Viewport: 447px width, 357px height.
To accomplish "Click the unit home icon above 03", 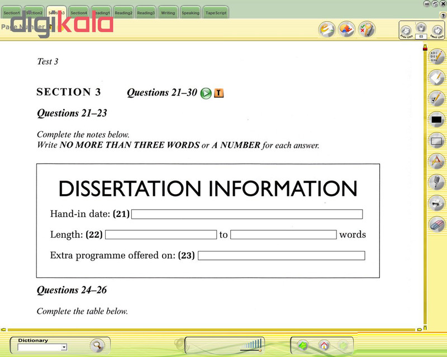I will coord(421,28).
